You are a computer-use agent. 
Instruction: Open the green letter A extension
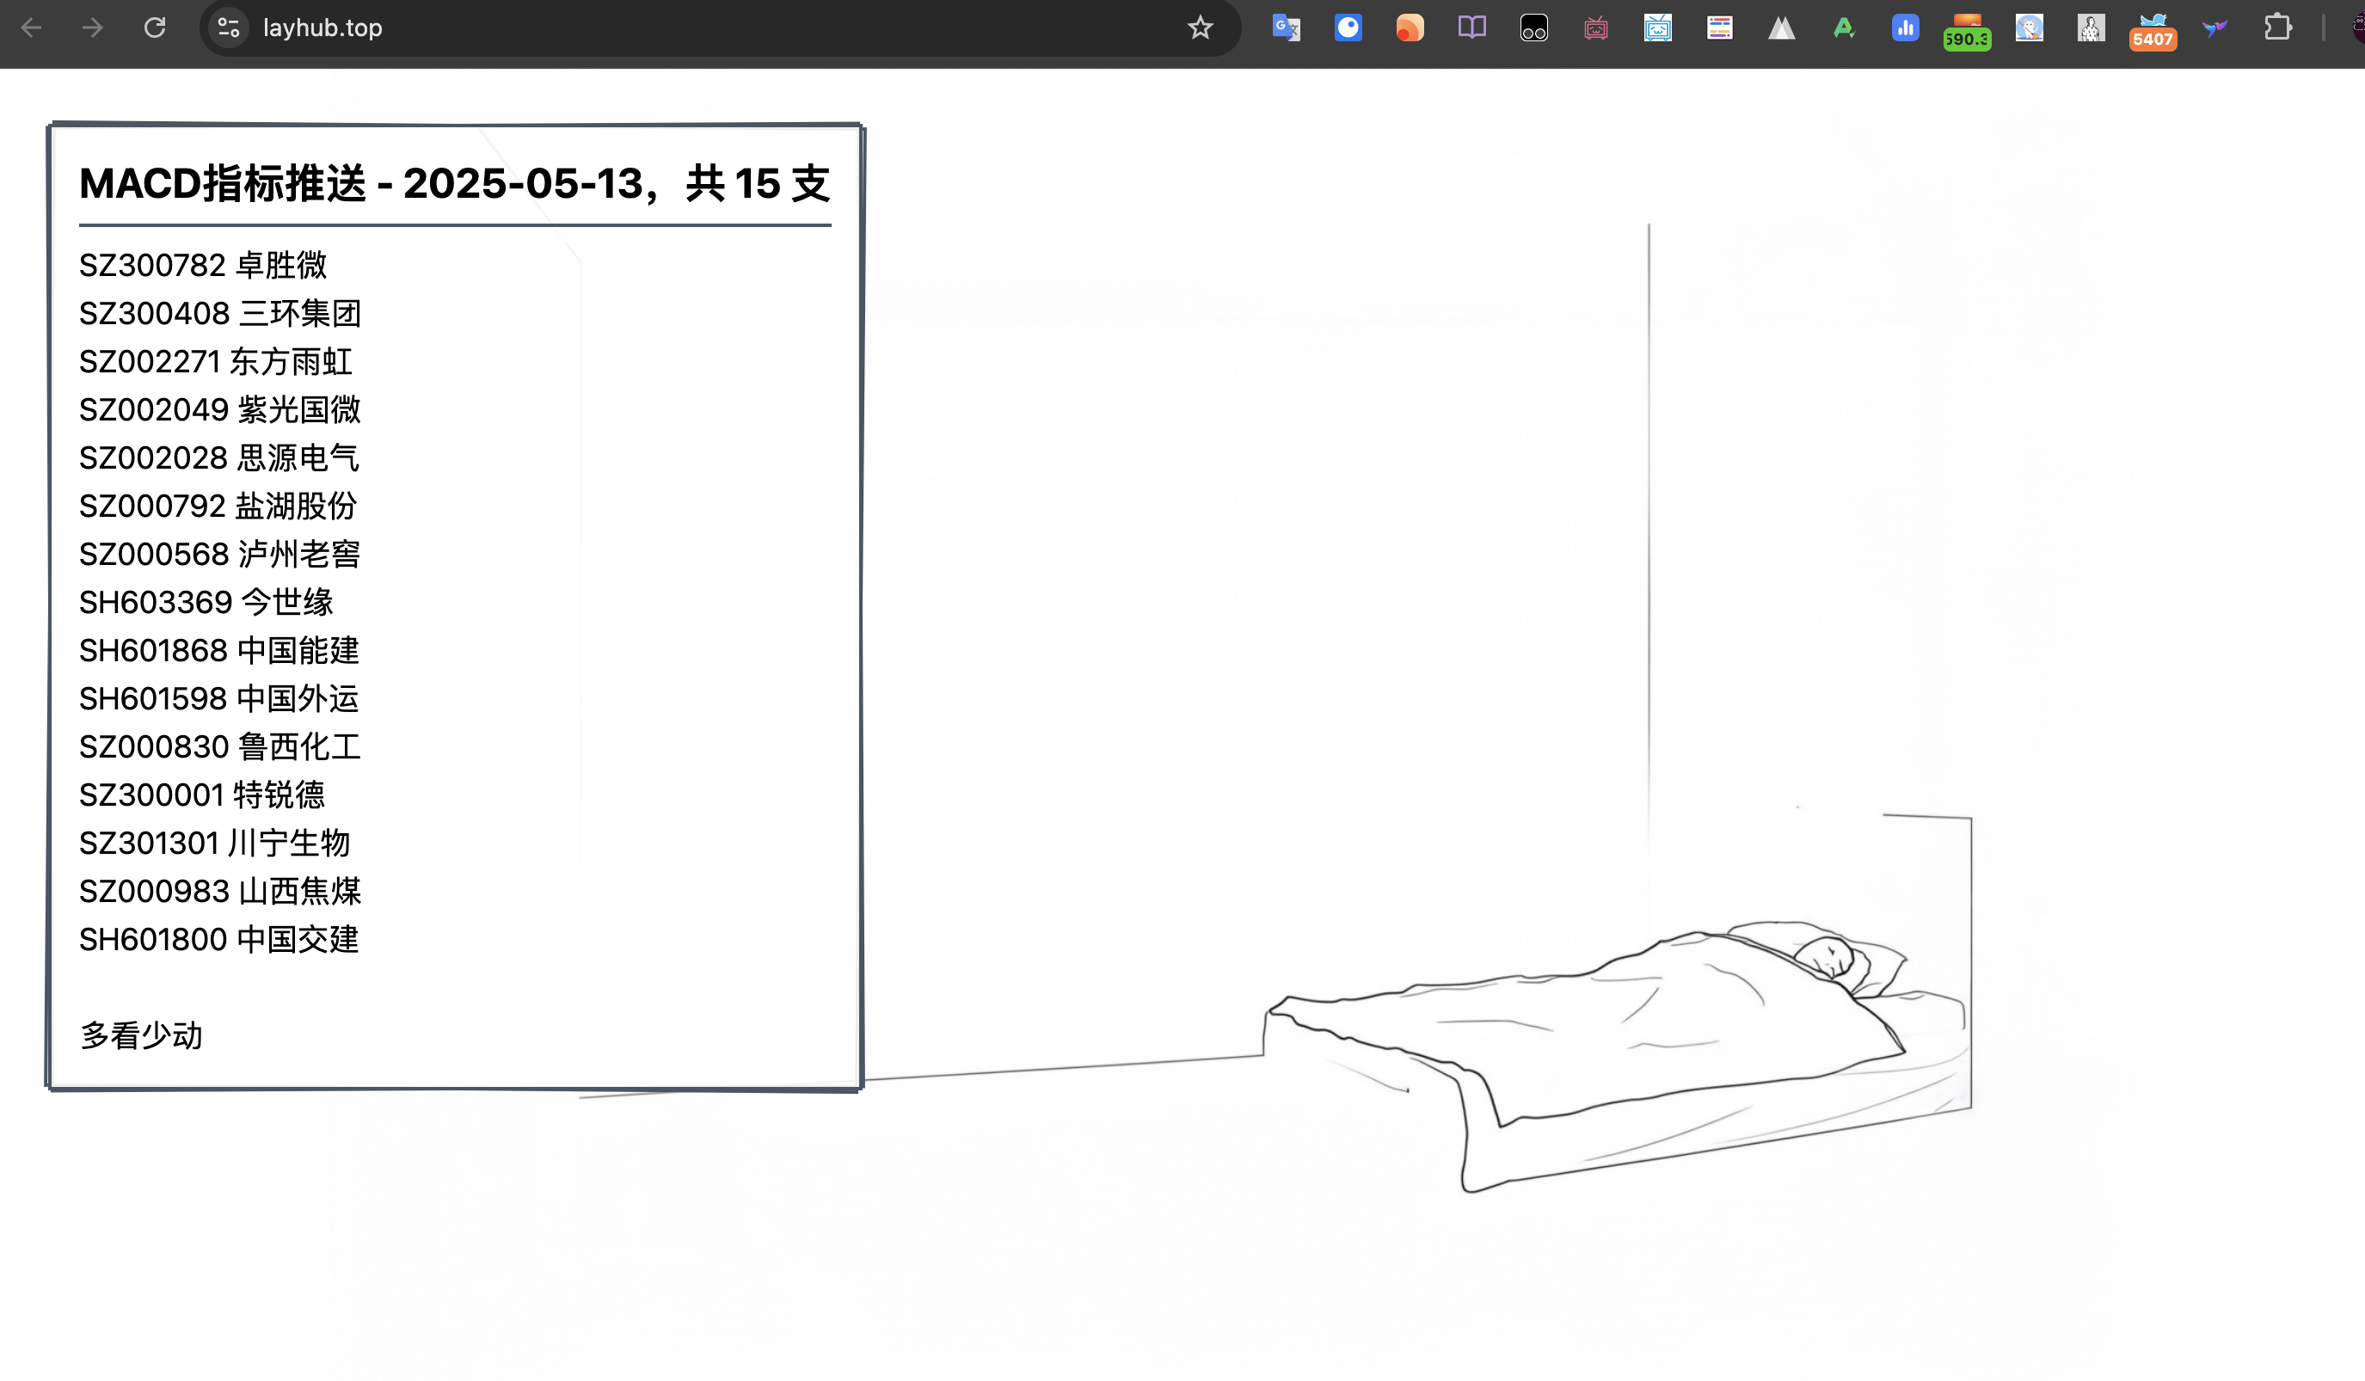[1843, 28]
